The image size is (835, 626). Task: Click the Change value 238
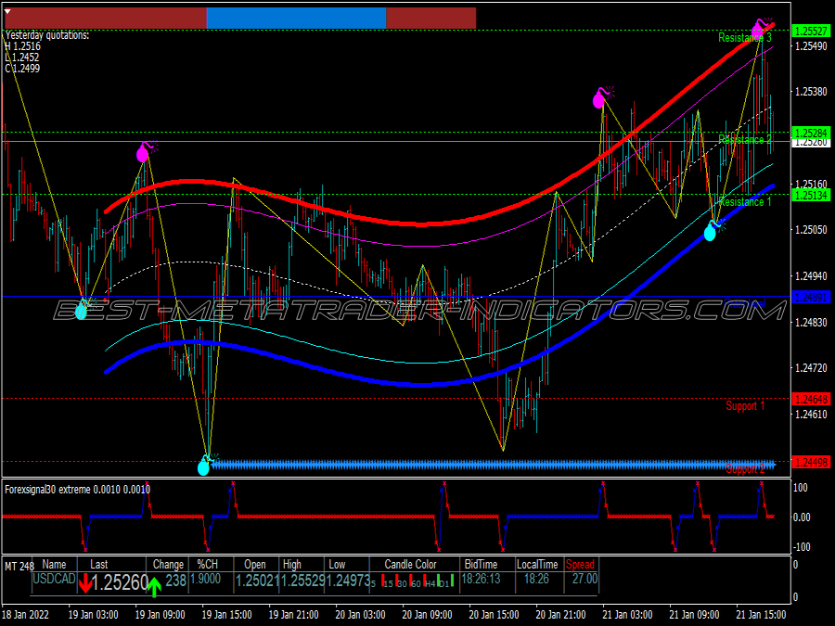coord(175,581)
